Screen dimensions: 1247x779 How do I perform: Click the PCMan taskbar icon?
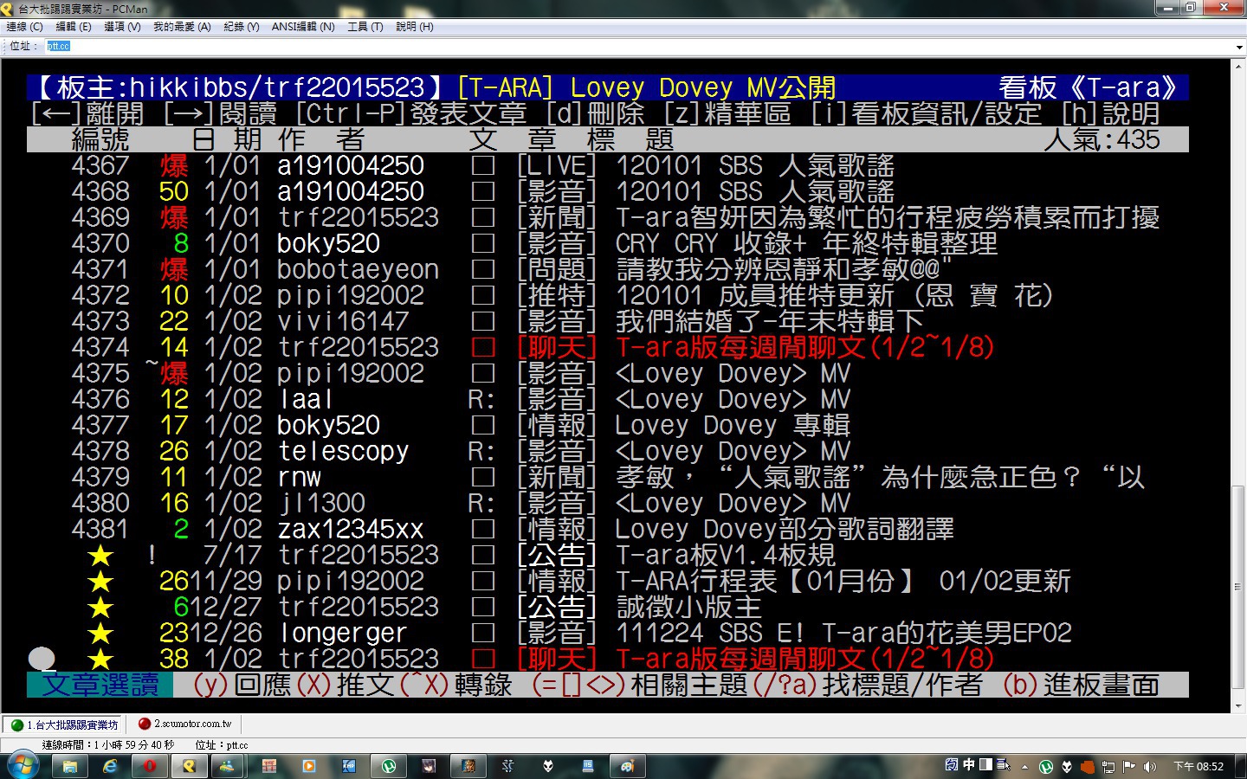[190, 766]
